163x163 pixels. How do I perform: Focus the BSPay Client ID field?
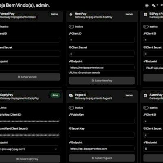153,40
